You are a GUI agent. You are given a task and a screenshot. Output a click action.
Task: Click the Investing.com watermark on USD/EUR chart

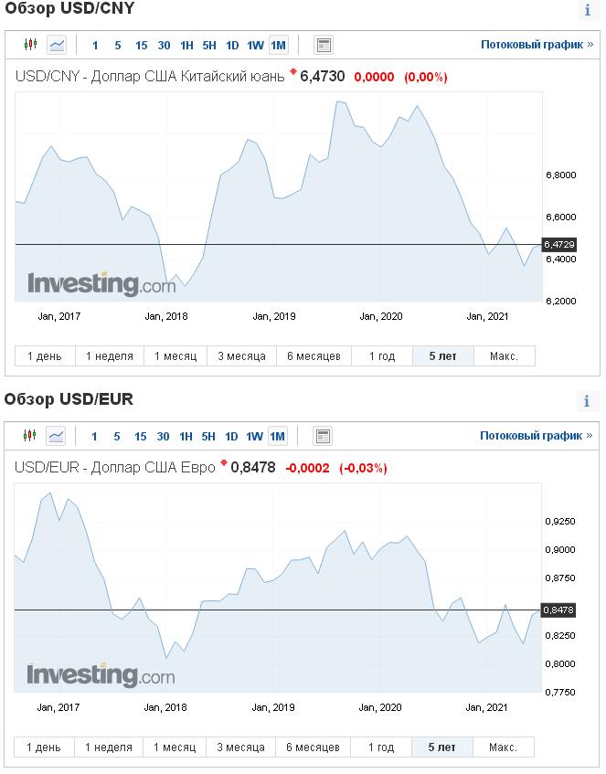pos(101,674)
